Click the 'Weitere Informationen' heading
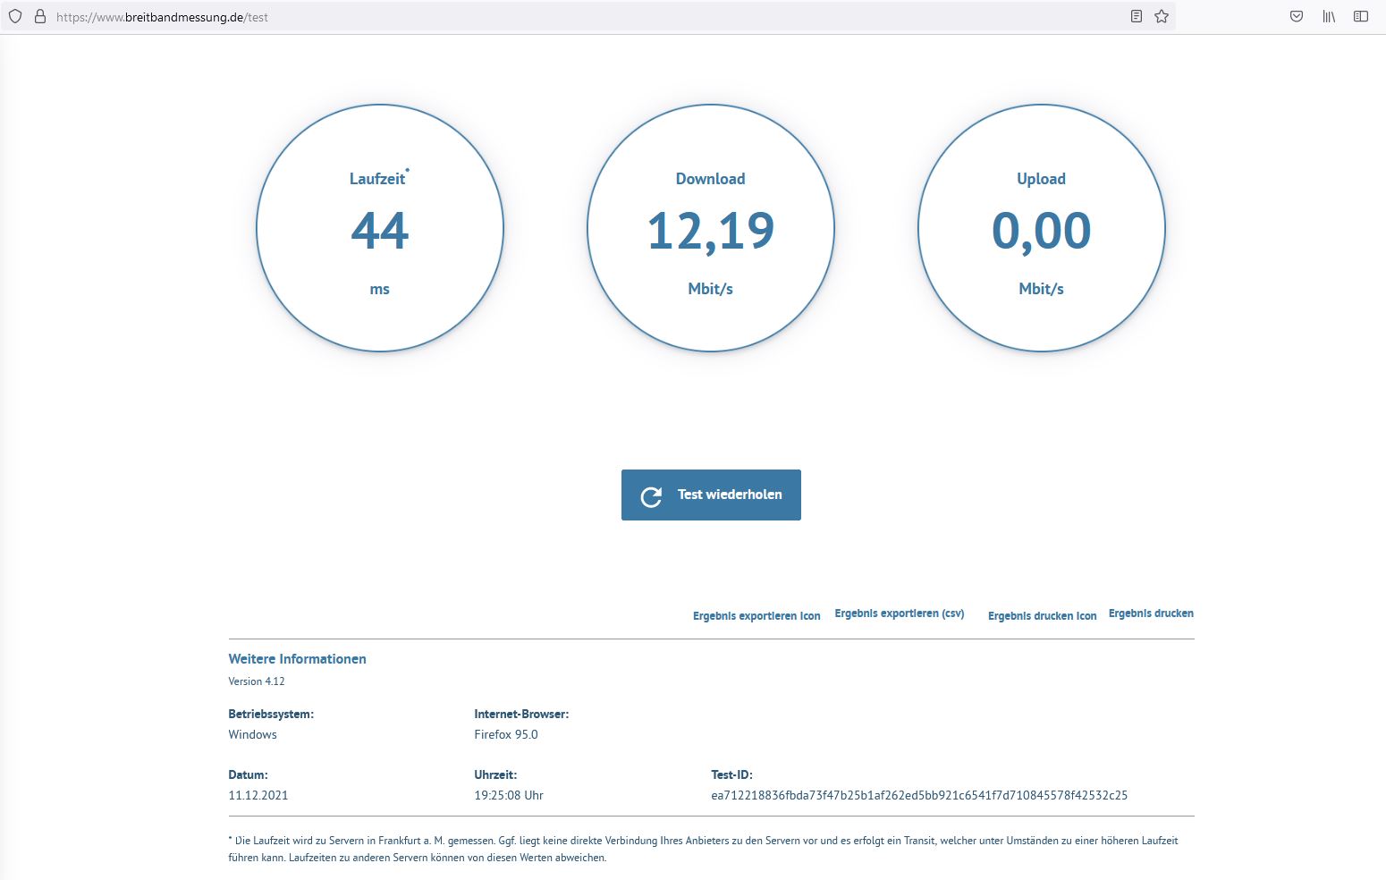This screenshot has width=1386, height=880. point(297,659)
